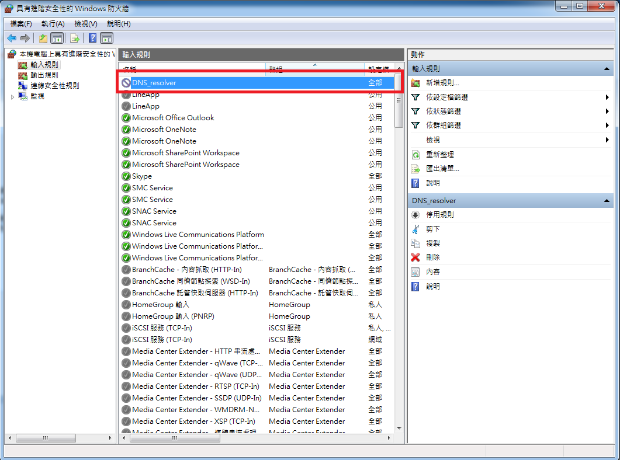Open the 依設定檔篩選 submenu arrow
The image size is (620, 460).
608,97
